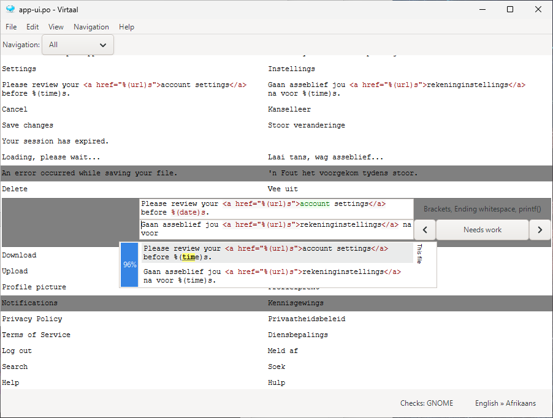The width and height of the screenshot is (553, 418).
Task: Open the Help menu
Action: (126, 27)
